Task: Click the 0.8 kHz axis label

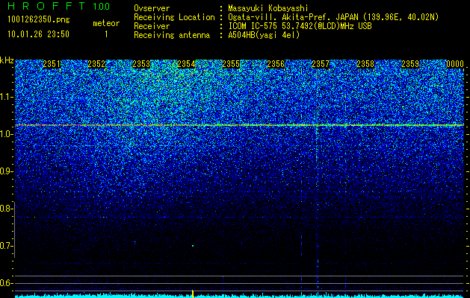Action: pyautogui.click(x=5, y=209)
